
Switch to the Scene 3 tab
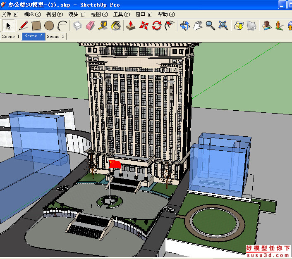[56, 36]
